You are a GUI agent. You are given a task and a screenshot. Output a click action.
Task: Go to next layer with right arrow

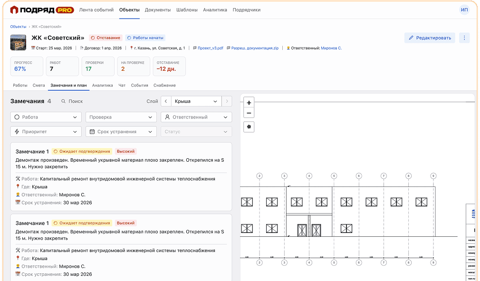227,101
